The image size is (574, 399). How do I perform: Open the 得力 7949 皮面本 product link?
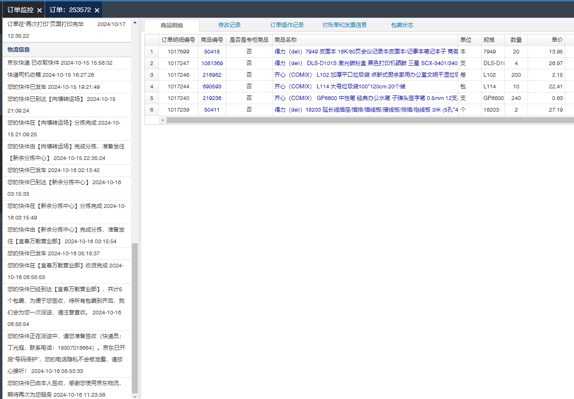coord(366,52)
